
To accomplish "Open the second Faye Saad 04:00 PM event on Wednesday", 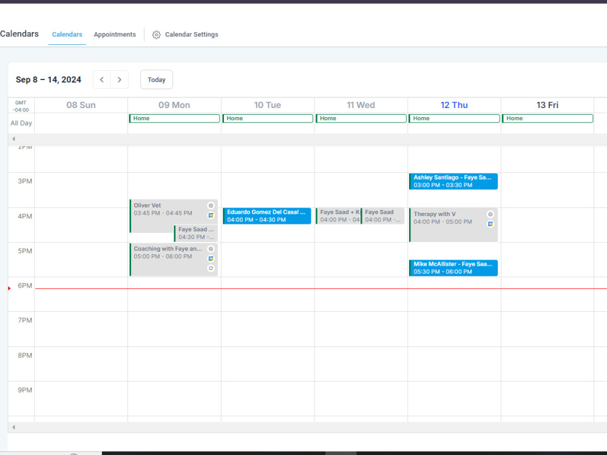I will (382, 216).
